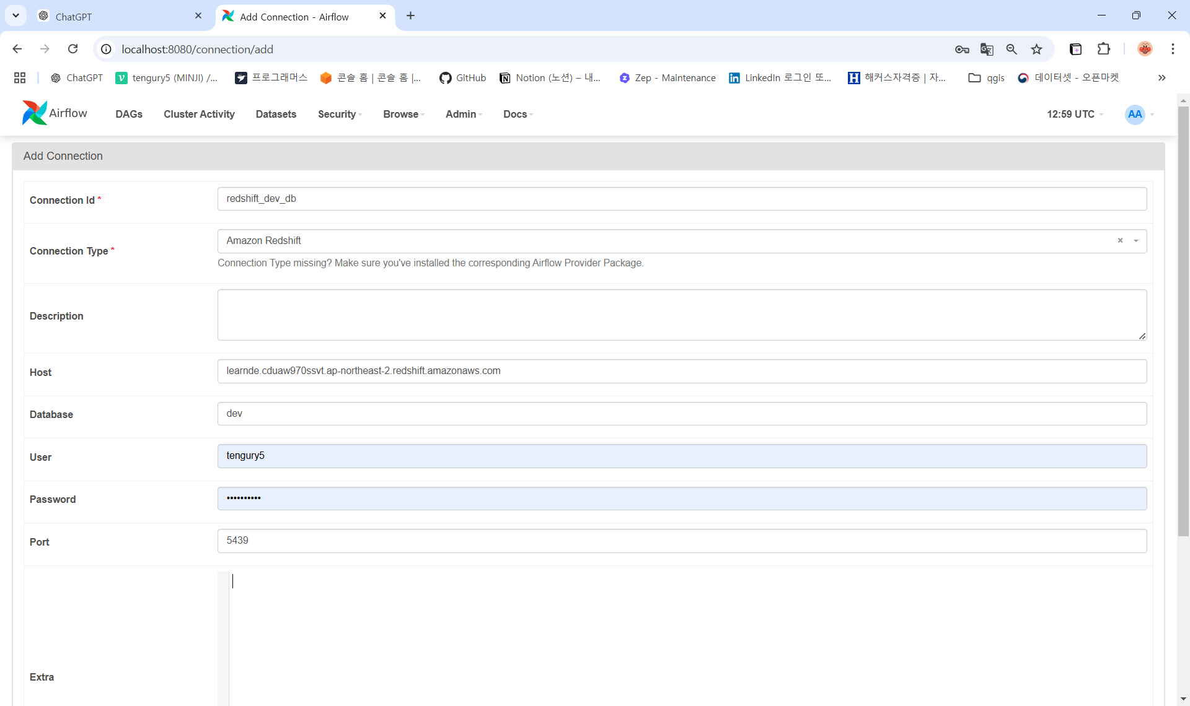Open the Datasets menu item
1190x706 pixels.
pyautogui.click(x=276, y=115)
